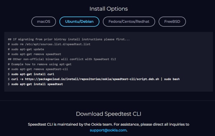215x136 pixels.
Task: Select the macOS install tab
Action: 44,21
